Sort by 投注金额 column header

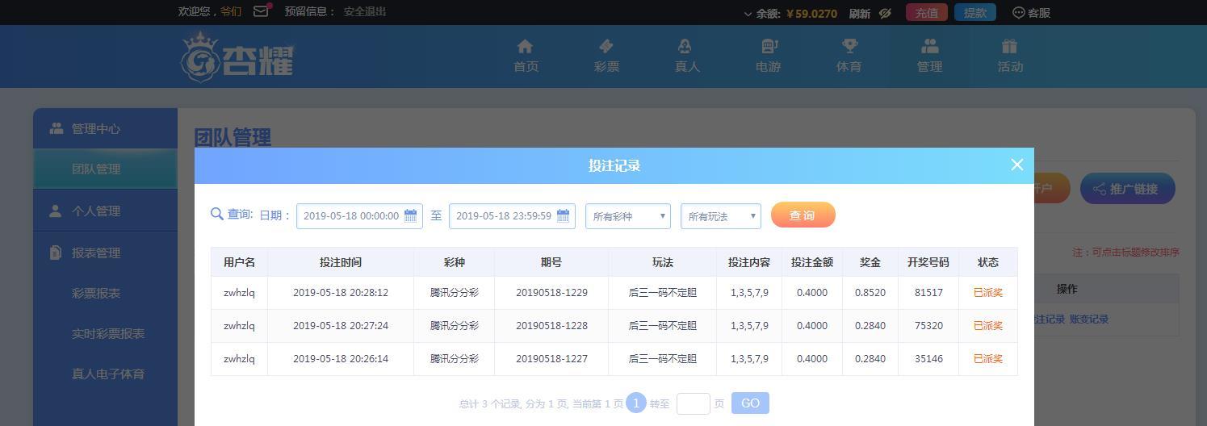click(x=812, y=262)
